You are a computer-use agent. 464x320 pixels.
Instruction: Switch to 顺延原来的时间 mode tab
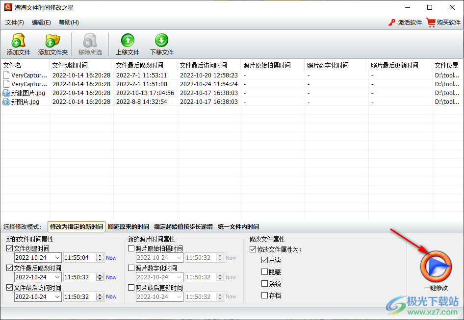point(129,227)
